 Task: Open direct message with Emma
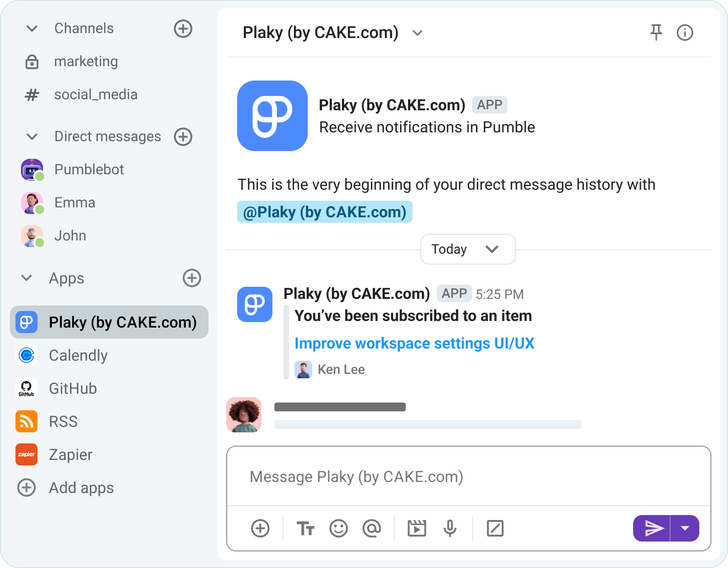(74, 202)
